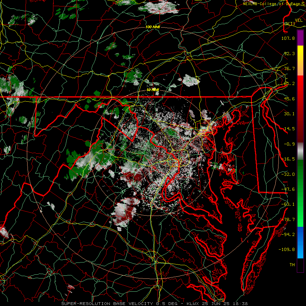The width and height of the screenshot is (306, 306).
Task: Click the -63.1 velocity scale value
Action: pos(288,204)
